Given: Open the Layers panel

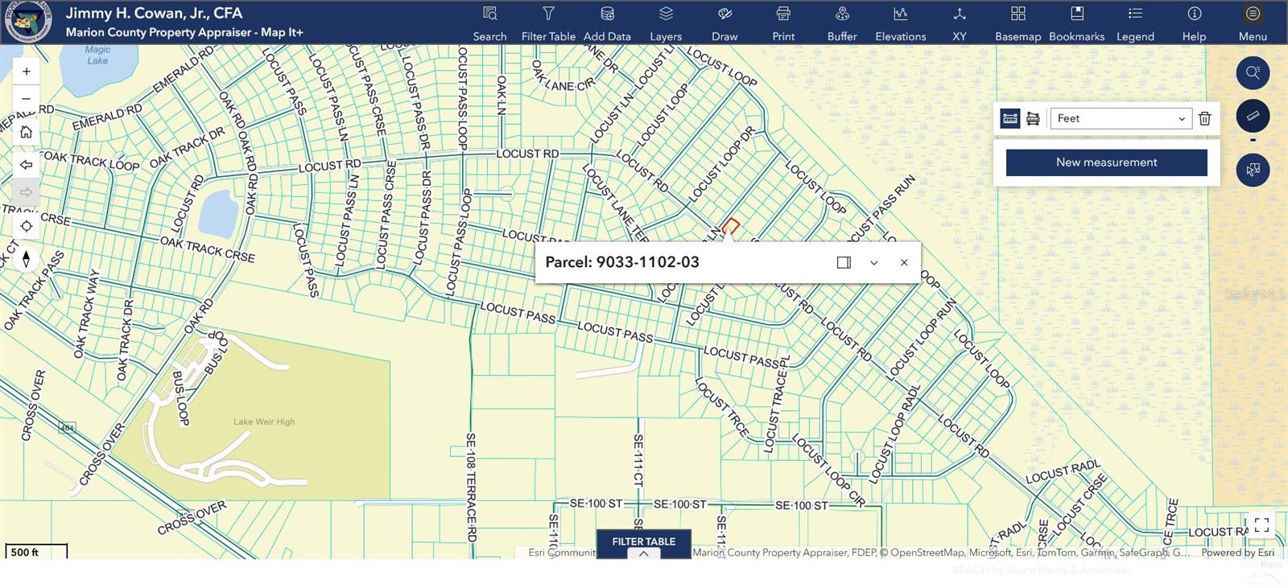Looking at the screenshot, I should [665, 23].
